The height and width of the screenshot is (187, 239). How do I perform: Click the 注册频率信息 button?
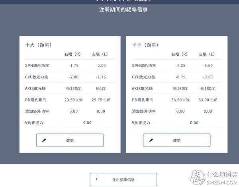[123, 179]
